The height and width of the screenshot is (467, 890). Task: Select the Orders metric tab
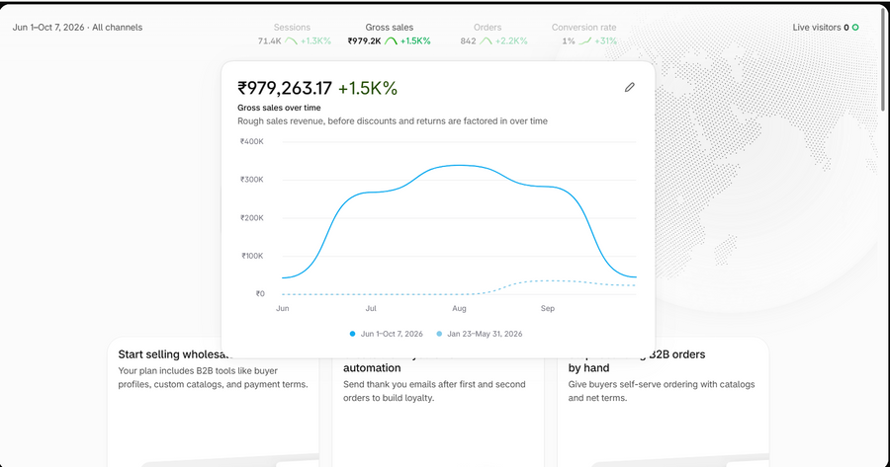[493, 34]
